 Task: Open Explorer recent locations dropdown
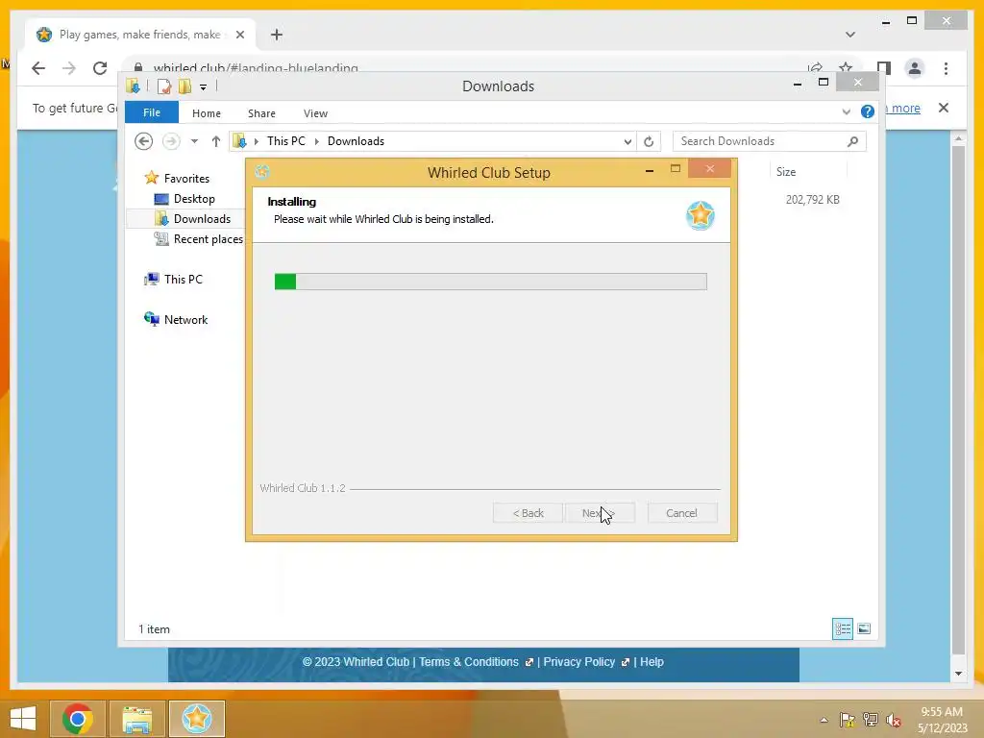[194, 141]
